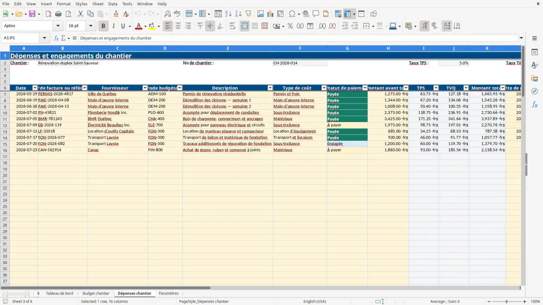Screen dimensions: 543x305
Task: Open the Data menu
Action: (x=113, y=4)
